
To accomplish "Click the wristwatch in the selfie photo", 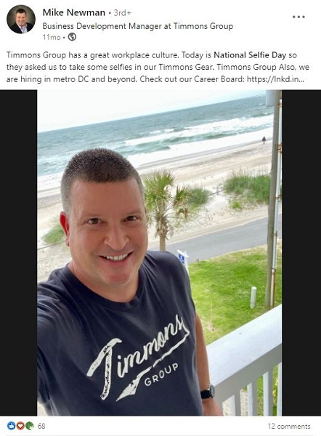I will click(x=208, y=392).
